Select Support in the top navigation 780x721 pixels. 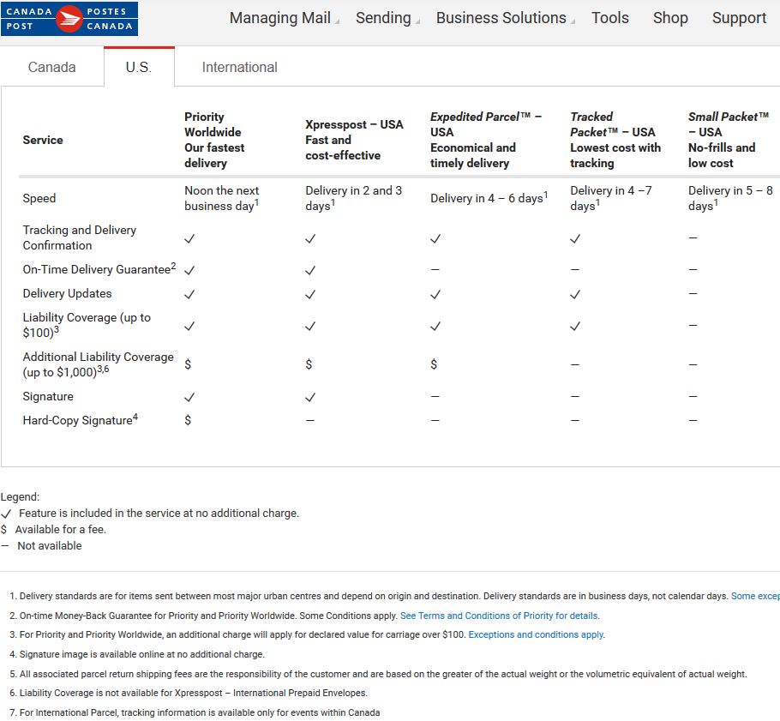point(739,18)
